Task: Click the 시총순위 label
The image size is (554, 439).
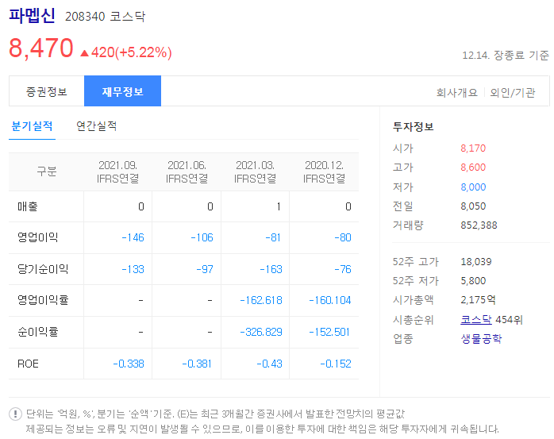Action: point(413,320)
